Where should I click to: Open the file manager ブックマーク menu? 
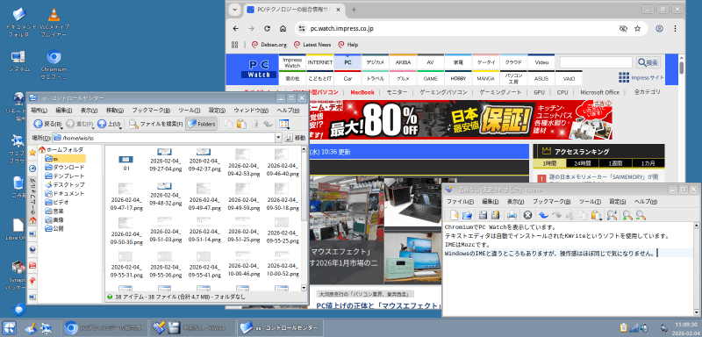(151, 111)
